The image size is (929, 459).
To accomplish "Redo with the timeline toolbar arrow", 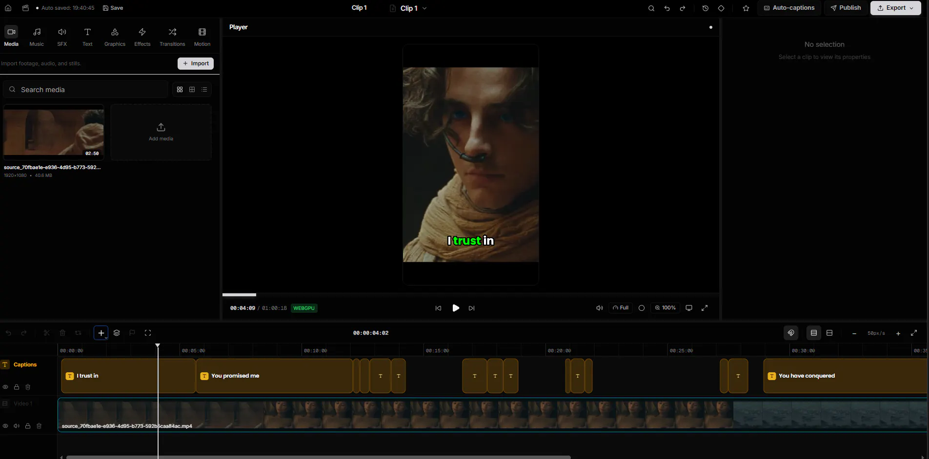I will (24, 333).
